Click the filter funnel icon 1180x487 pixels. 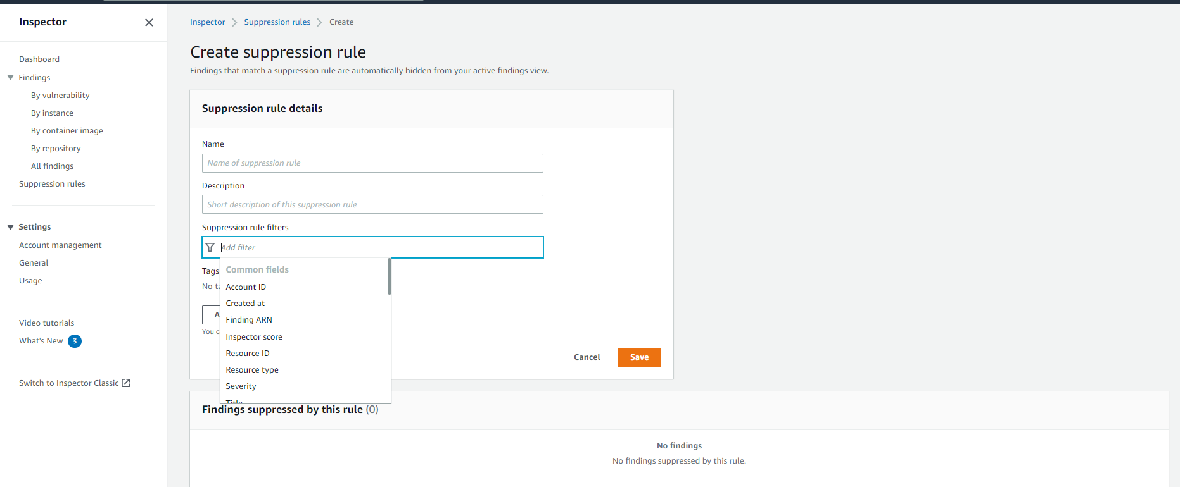pyautogui.click(x=210, y=247)
